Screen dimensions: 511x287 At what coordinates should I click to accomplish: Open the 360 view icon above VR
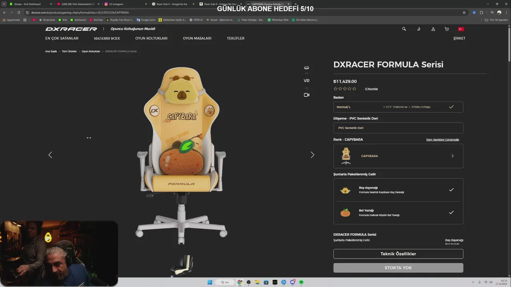(307, 67)
